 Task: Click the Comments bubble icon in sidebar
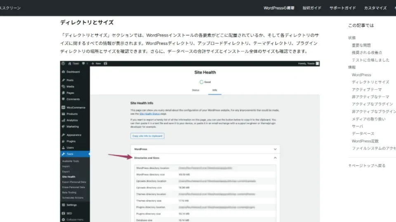(64, 99)
